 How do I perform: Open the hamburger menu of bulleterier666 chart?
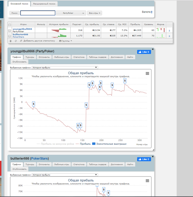click(x=147, y=181)
